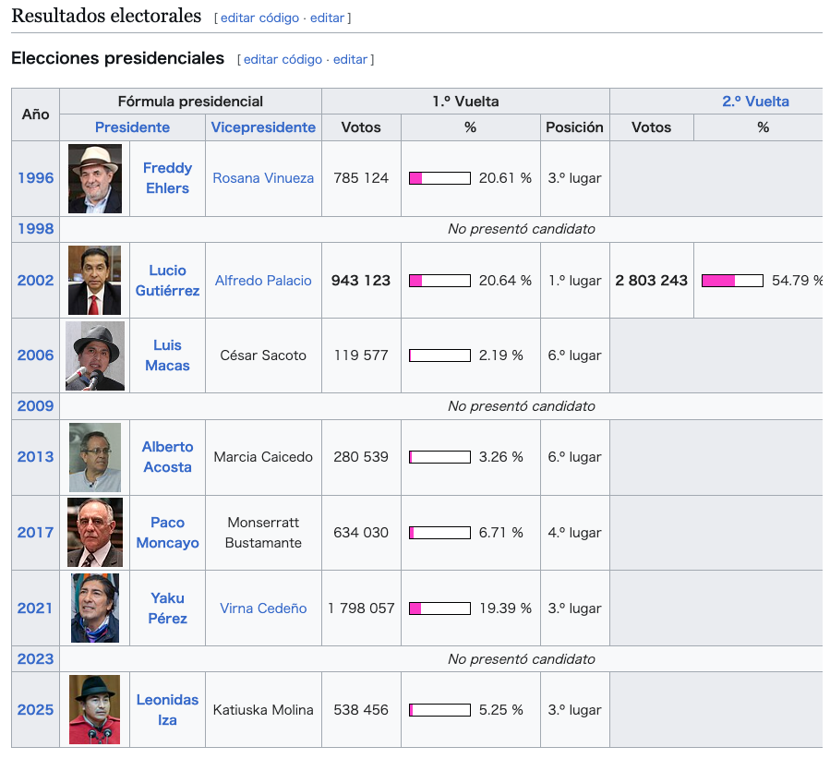Click Freddy Ehlers portrait thumbnail

95,179
